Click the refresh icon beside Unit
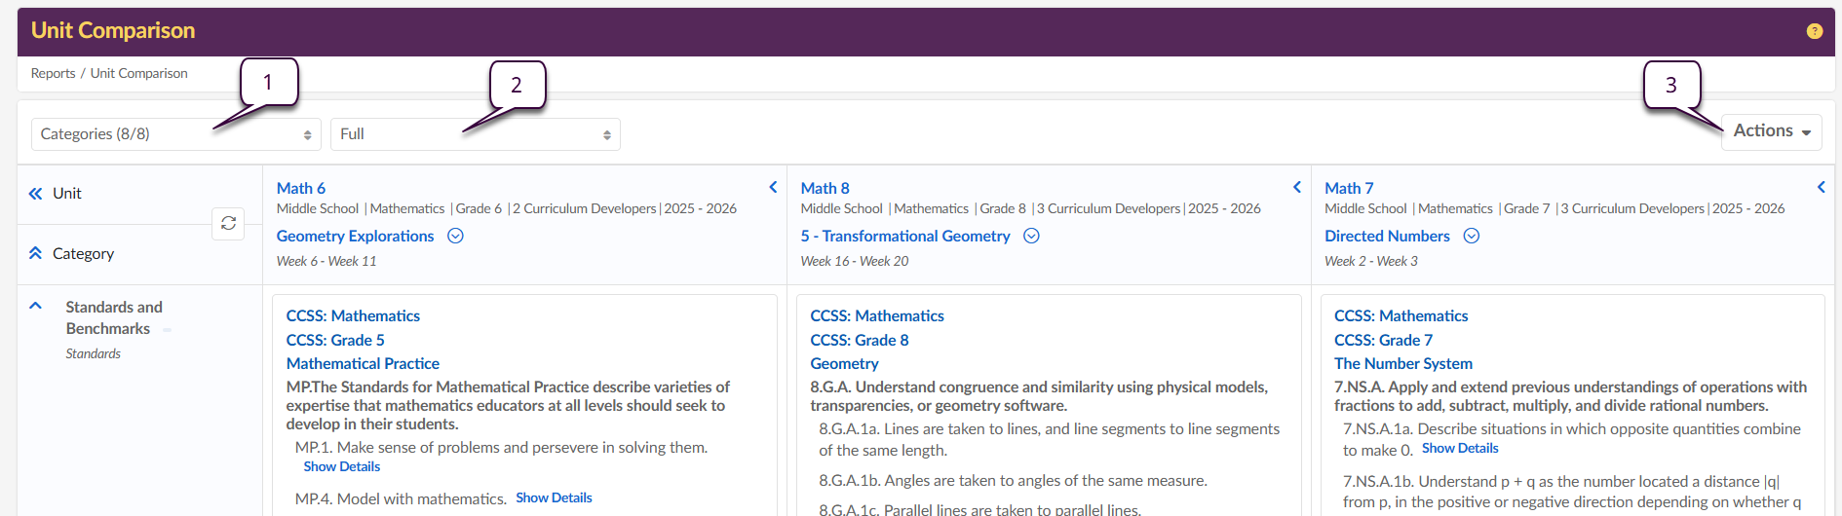1842x516 pixels. point(228,223)
